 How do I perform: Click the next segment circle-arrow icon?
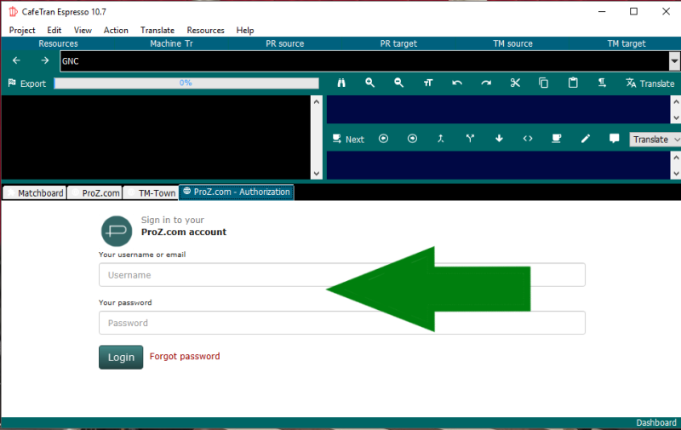click(x=412, y=139)
